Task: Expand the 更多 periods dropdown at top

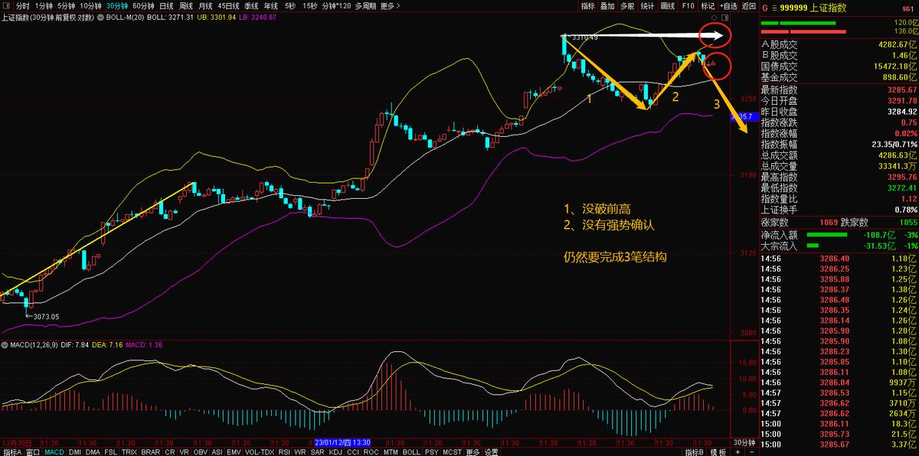Action: click(390, 6)
